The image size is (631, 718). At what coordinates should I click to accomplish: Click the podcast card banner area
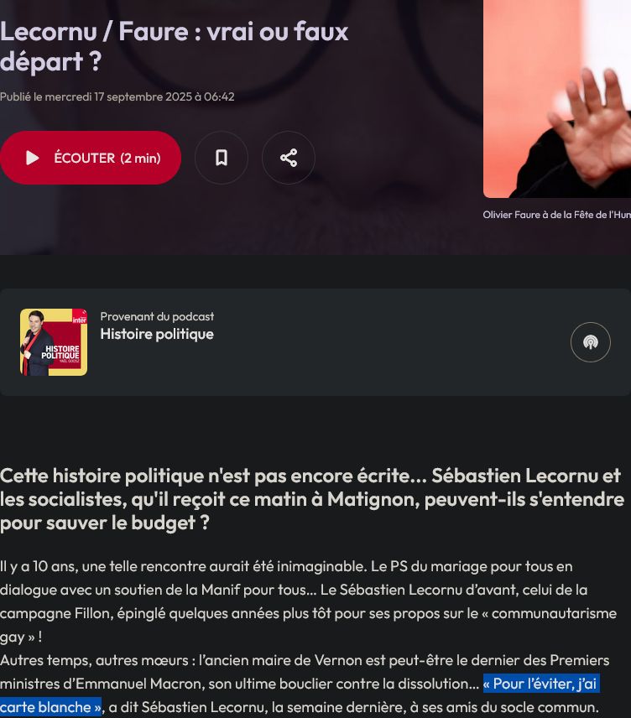tap(315, 342)
